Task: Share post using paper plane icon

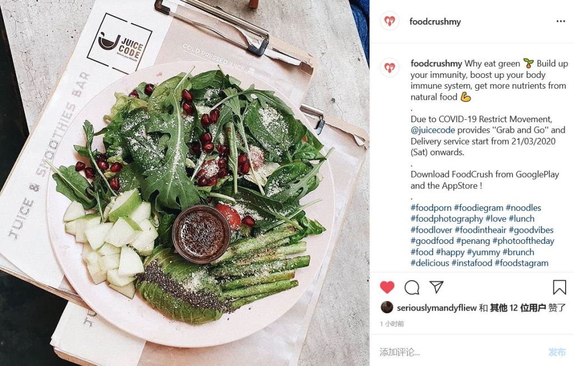Action: (436, 287)
